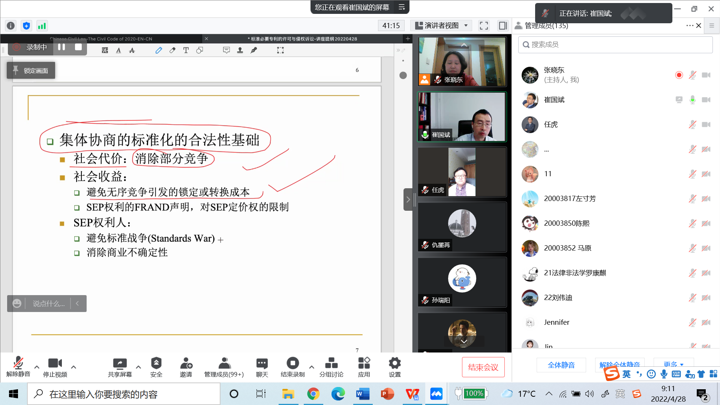The height and width of the screenshot is (405, 720).
Task: Open the Chat (聊天) icon
Action: (262, 363)
